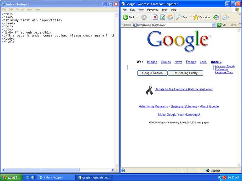Click the History icon in IE toolbar
The width and height of the screenshot is (242, 181).
216,17
